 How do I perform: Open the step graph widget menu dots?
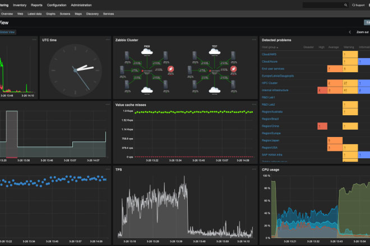[x=108, y=105]
